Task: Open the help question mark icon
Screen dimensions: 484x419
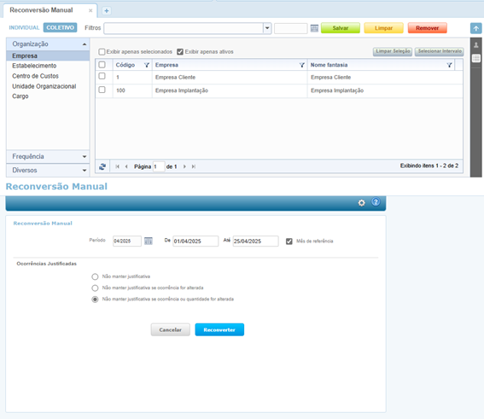Action: point(376,202)
